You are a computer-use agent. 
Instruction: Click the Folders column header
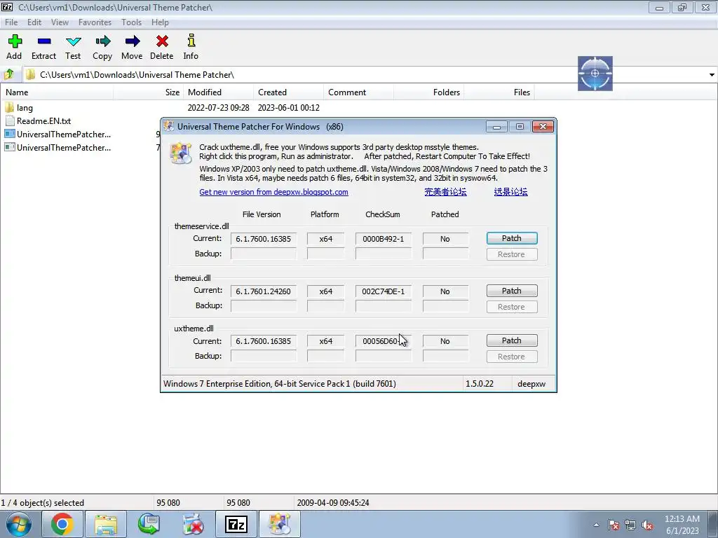pyautogui.click(x=428, y=92)
